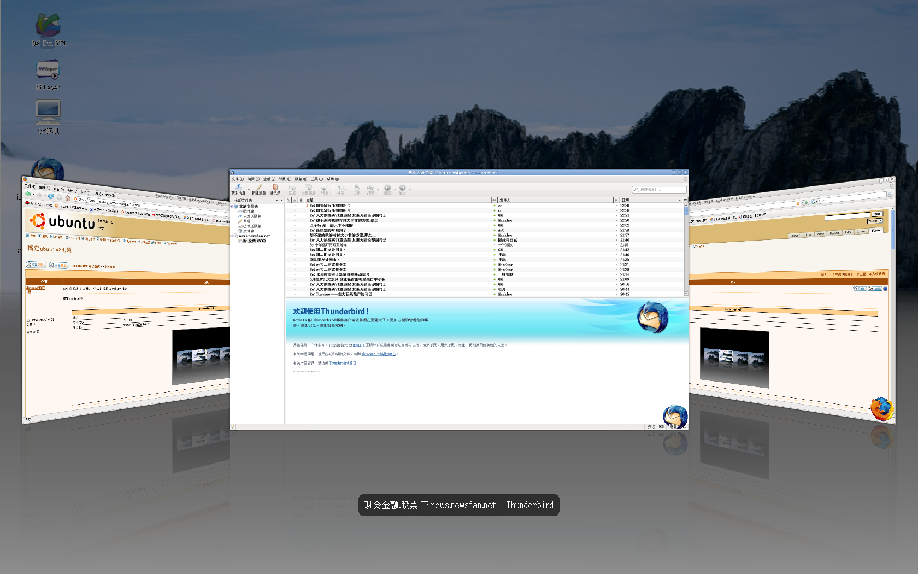The height and width of the screenshot is (574, 918).
Task: Click the star column header icon
Action: click(x=295, y=200)
